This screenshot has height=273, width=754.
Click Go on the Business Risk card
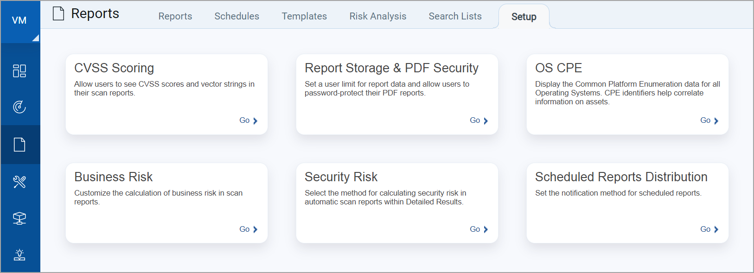[x=248, y=229]
